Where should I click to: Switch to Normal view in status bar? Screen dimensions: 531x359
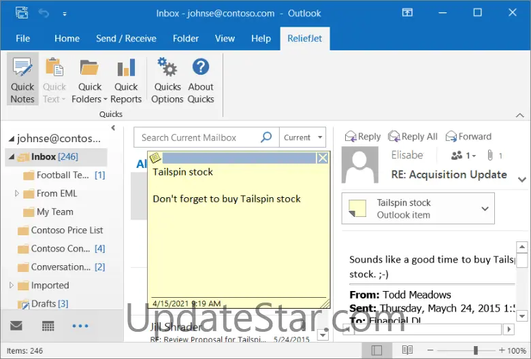[376, 350]
